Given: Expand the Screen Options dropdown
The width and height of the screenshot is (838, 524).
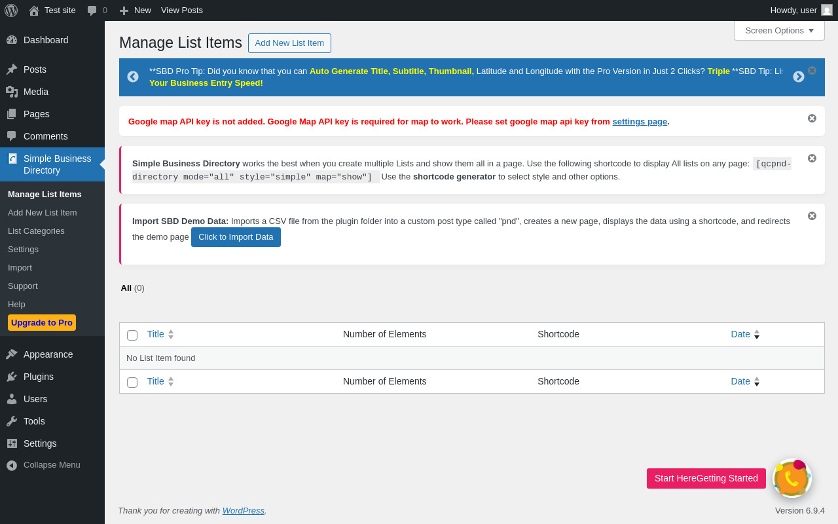Looking at the screenshot, I should 779,30.
